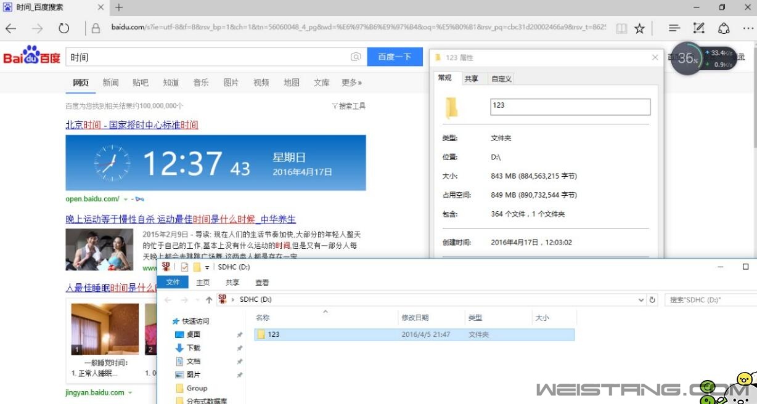Switch to 自定义 tab in properties dialog

coord(501,79)
